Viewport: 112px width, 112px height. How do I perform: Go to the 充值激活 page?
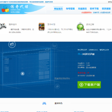coord(82,9)
